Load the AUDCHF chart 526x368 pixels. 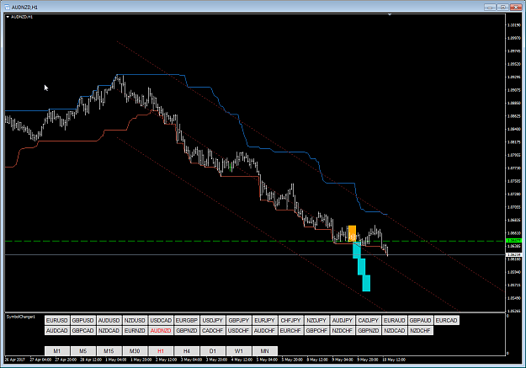(x=264, y=331)
